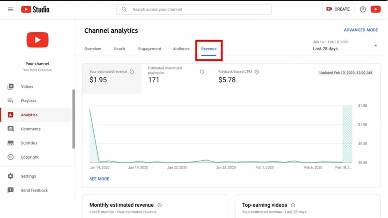388x218 pixels.
Task: Click the 'Jan 14 – Feb 10, 2020' text
Action: tap(330, 42)
